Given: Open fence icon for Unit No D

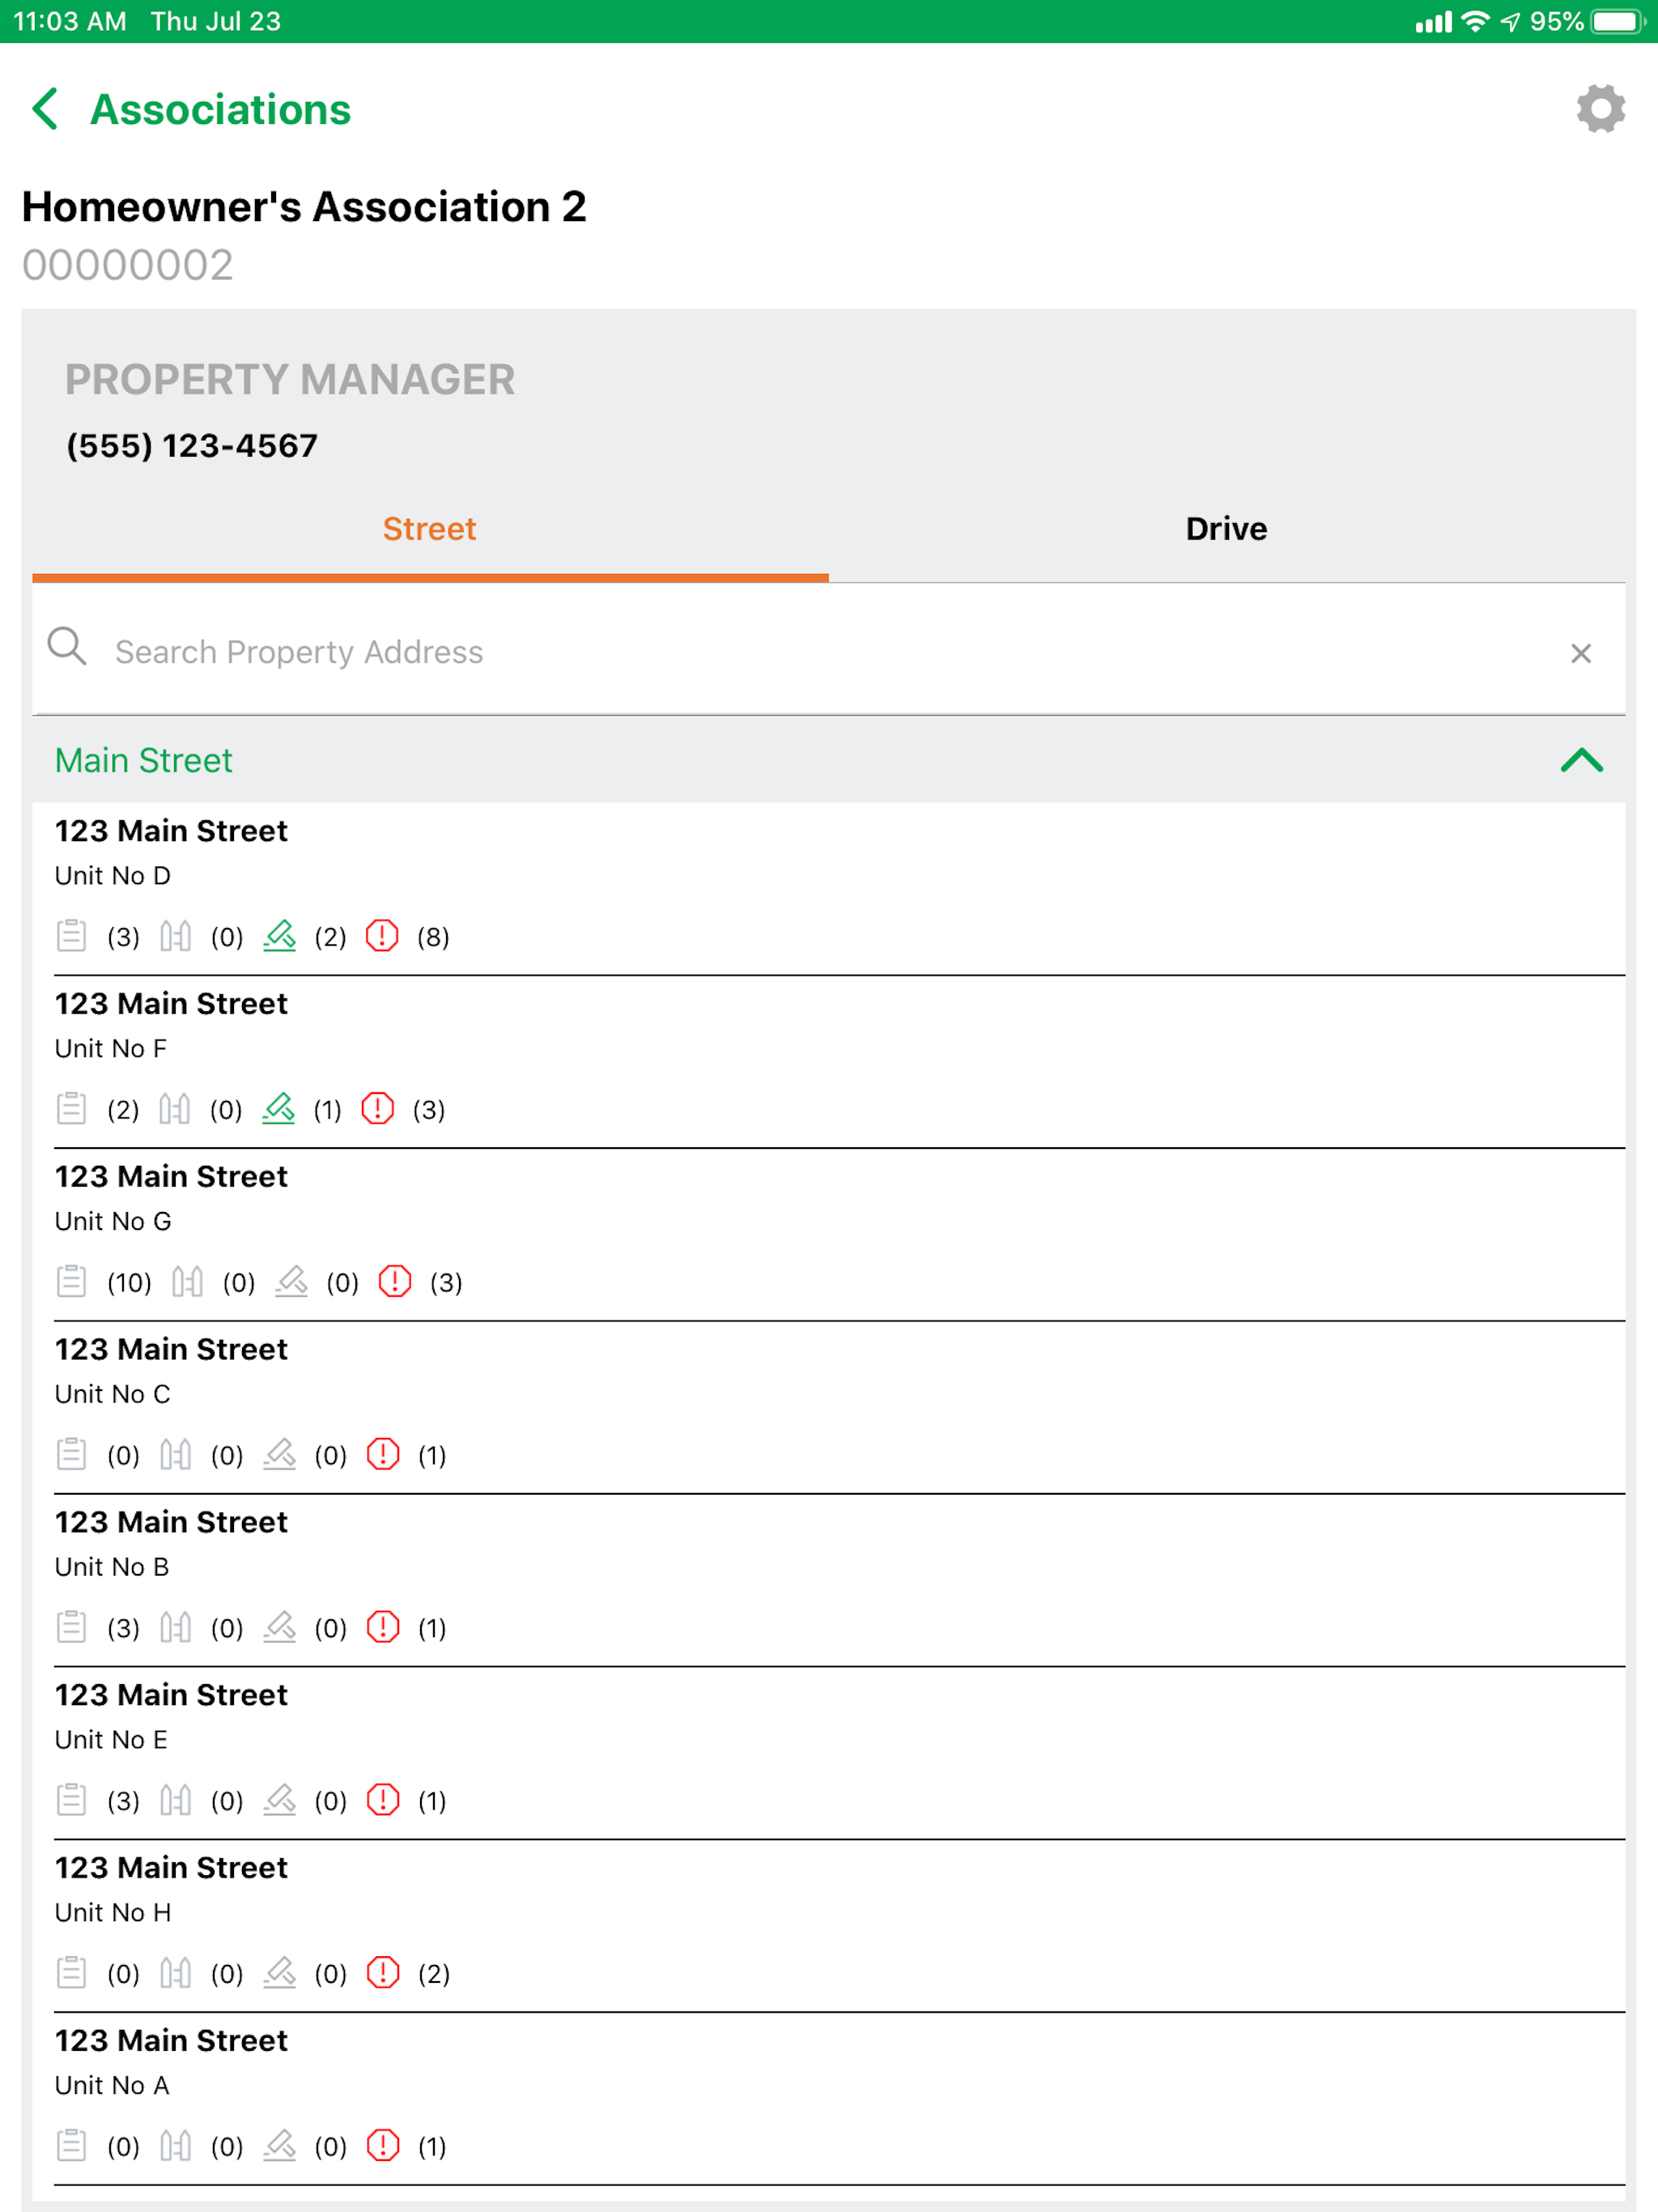Looking at the screenshot, I should tap(175, 936).
